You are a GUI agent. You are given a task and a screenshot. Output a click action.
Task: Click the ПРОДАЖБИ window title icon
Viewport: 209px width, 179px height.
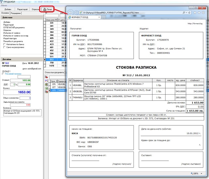click(2, 2)
